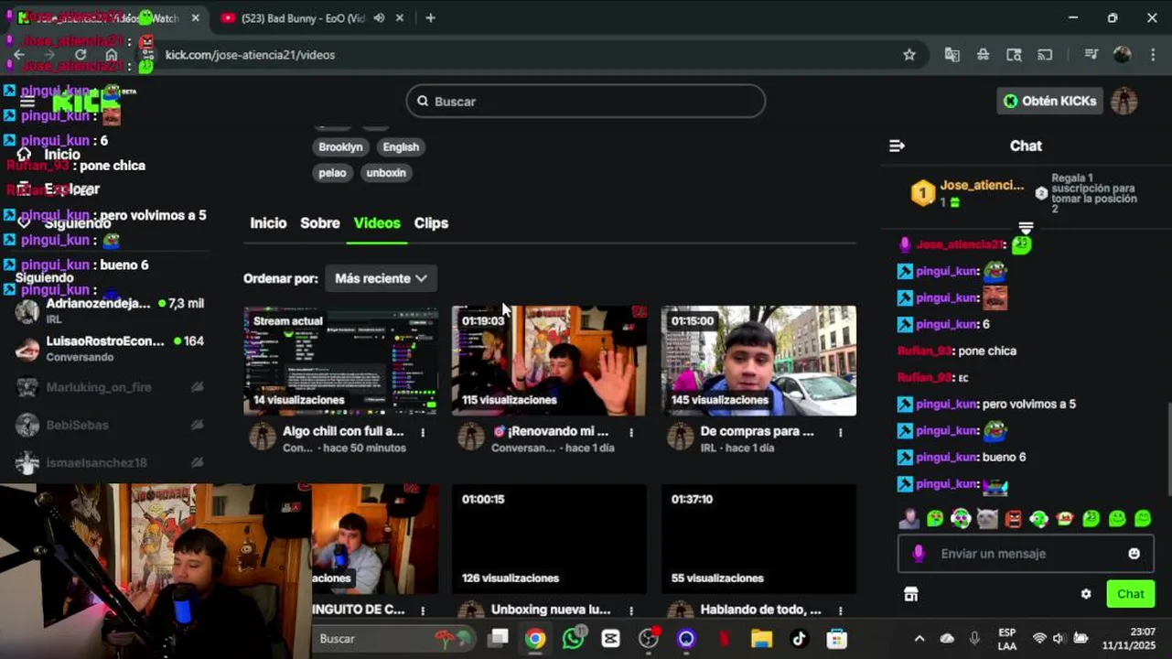Insert the grey cat emote
The height and width of the screenshot is (659, 1172).
[x=986, y=519]
